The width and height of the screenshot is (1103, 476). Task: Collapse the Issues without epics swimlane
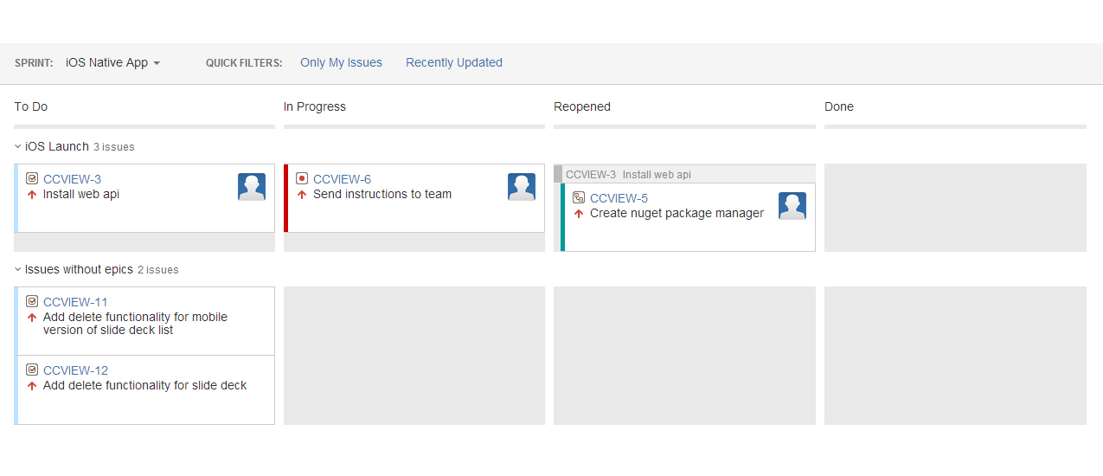(x=18, y=270)
